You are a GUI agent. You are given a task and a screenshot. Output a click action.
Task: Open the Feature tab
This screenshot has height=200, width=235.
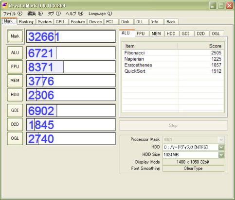78,22
